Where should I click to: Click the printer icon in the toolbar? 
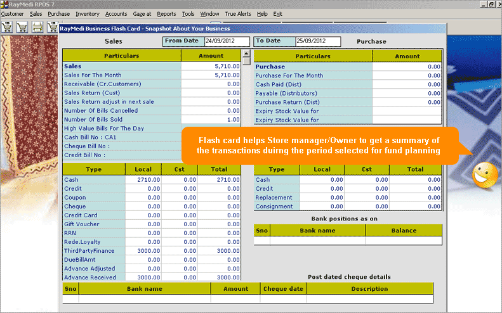click(x=37, y=27)
